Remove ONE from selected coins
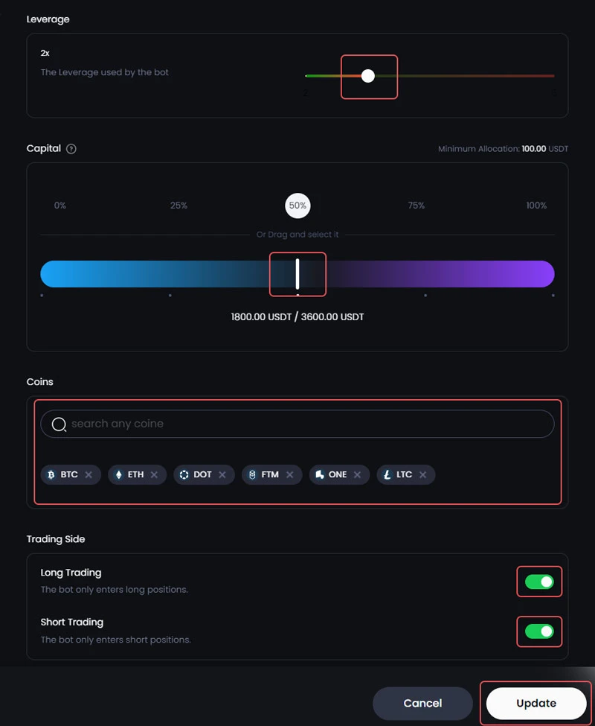595x726 pixels. 358,474
